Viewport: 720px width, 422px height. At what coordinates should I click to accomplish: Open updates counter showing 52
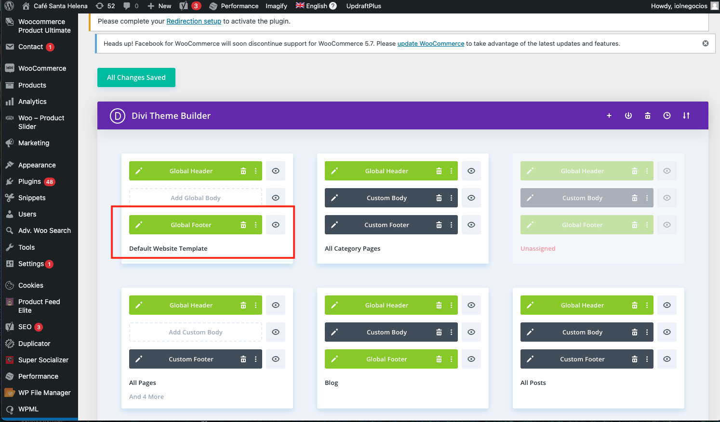click(106, 6)
